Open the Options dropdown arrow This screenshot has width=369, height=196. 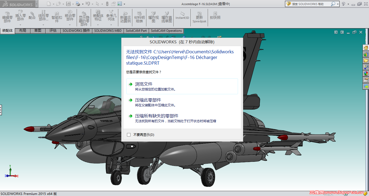click(x=124, y=4)
